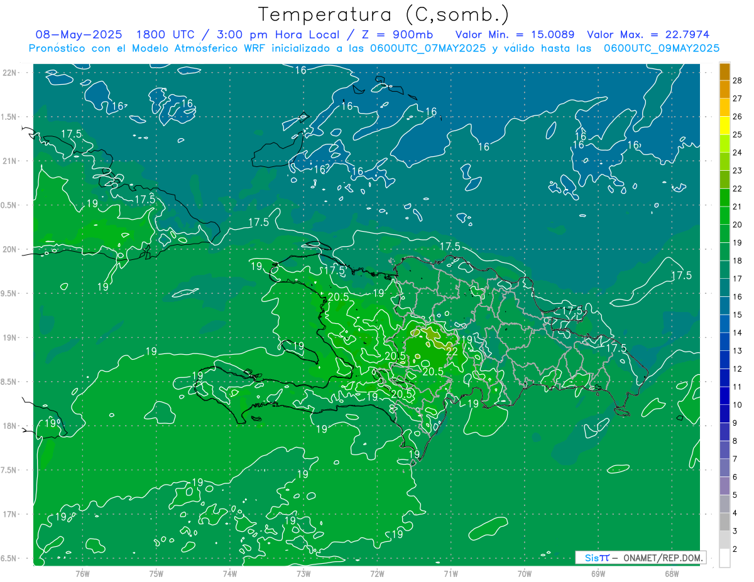Pick the deep blue band between 10 and 11

point(724,396)
